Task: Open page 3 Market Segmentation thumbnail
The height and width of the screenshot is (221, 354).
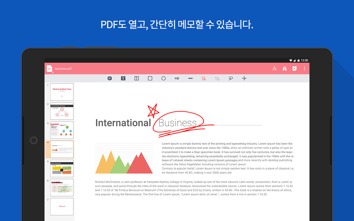Action: (62, 130)
